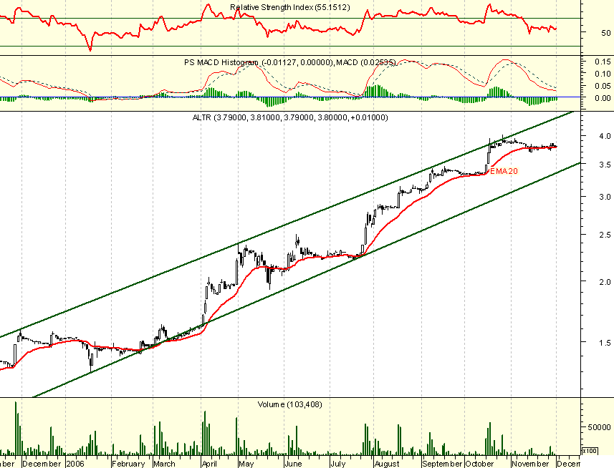
Task: Select the December 2005 date axis label
Action: tap(42, 464)
